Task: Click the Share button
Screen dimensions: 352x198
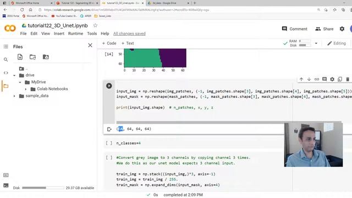Action: 324,29
